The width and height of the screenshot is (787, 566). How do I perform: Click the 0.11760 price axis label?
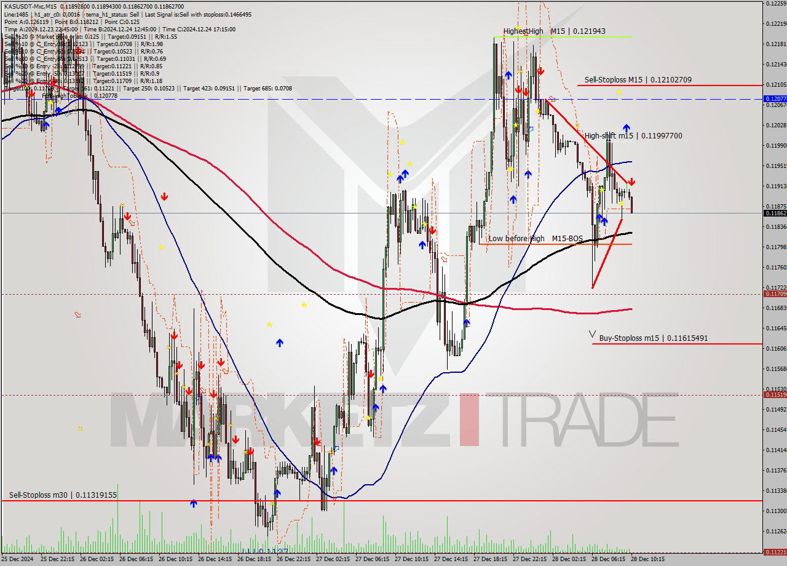776,267
